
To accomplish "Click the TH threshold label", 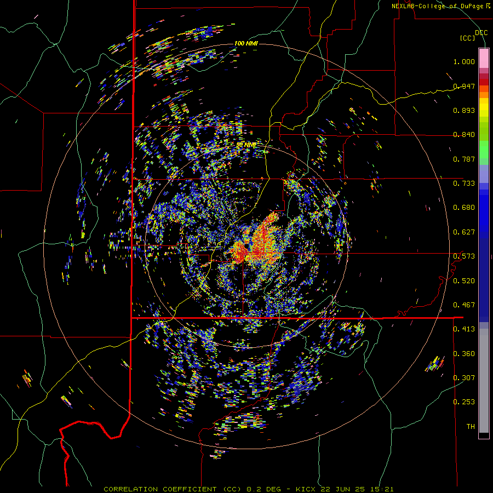I will (x=471, y=427).
